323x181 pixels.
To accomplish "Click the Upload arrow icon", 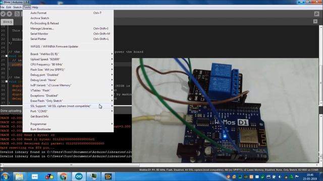I will tap(9, 14).
